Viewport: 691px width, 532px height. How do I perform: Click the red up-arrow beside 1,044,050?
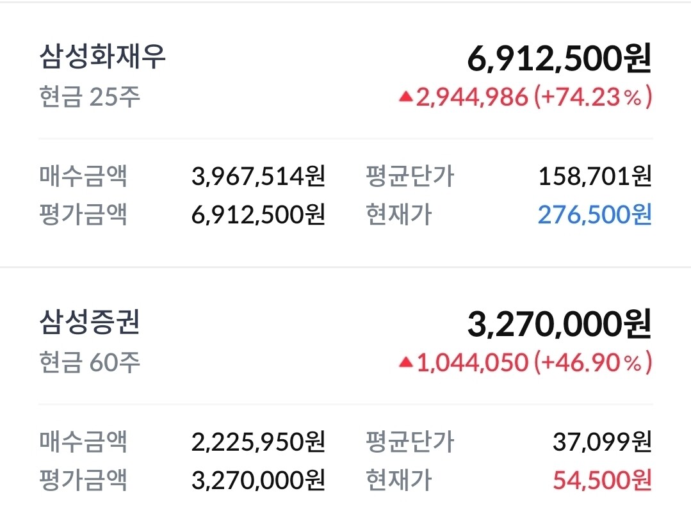pos(405,363)
